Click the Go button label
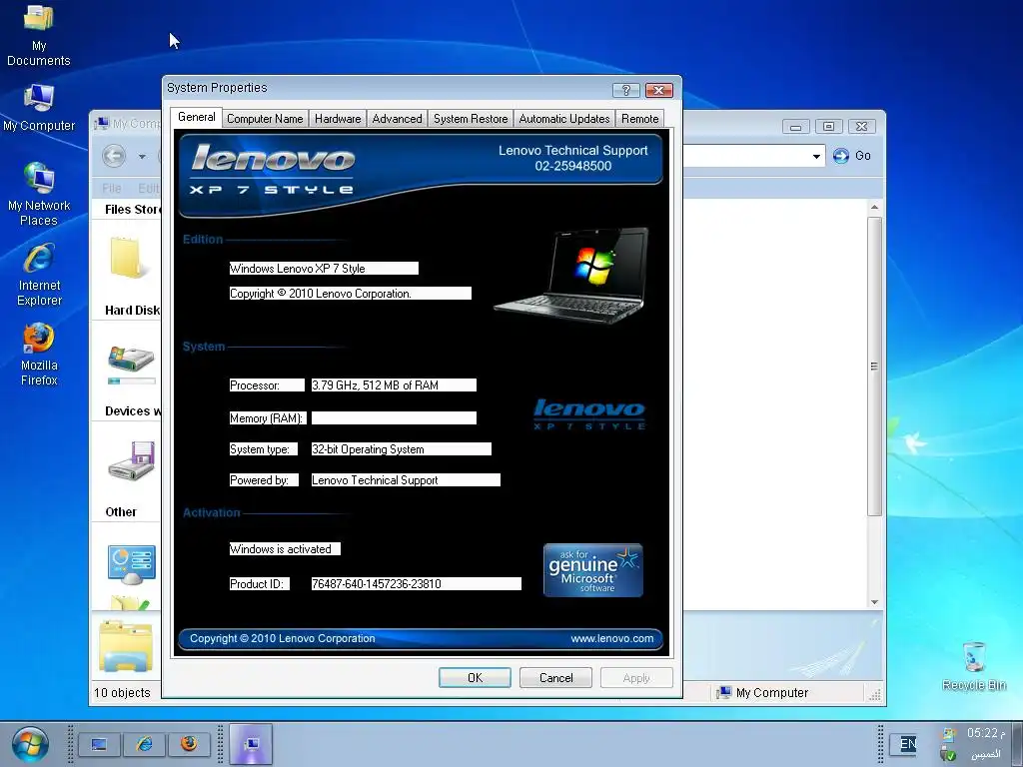The height and width of the screenshot is (767, 1023). click(x=862, y=156)
